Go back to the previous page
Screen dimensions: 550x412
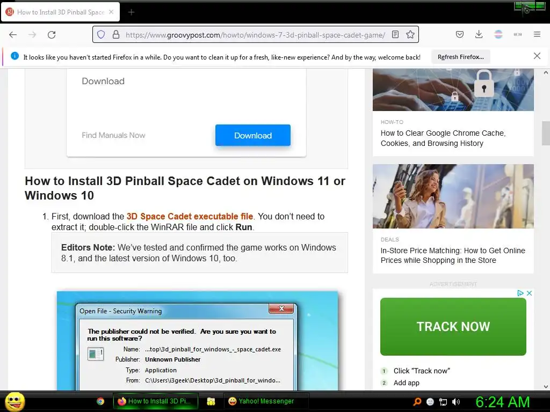13,35
